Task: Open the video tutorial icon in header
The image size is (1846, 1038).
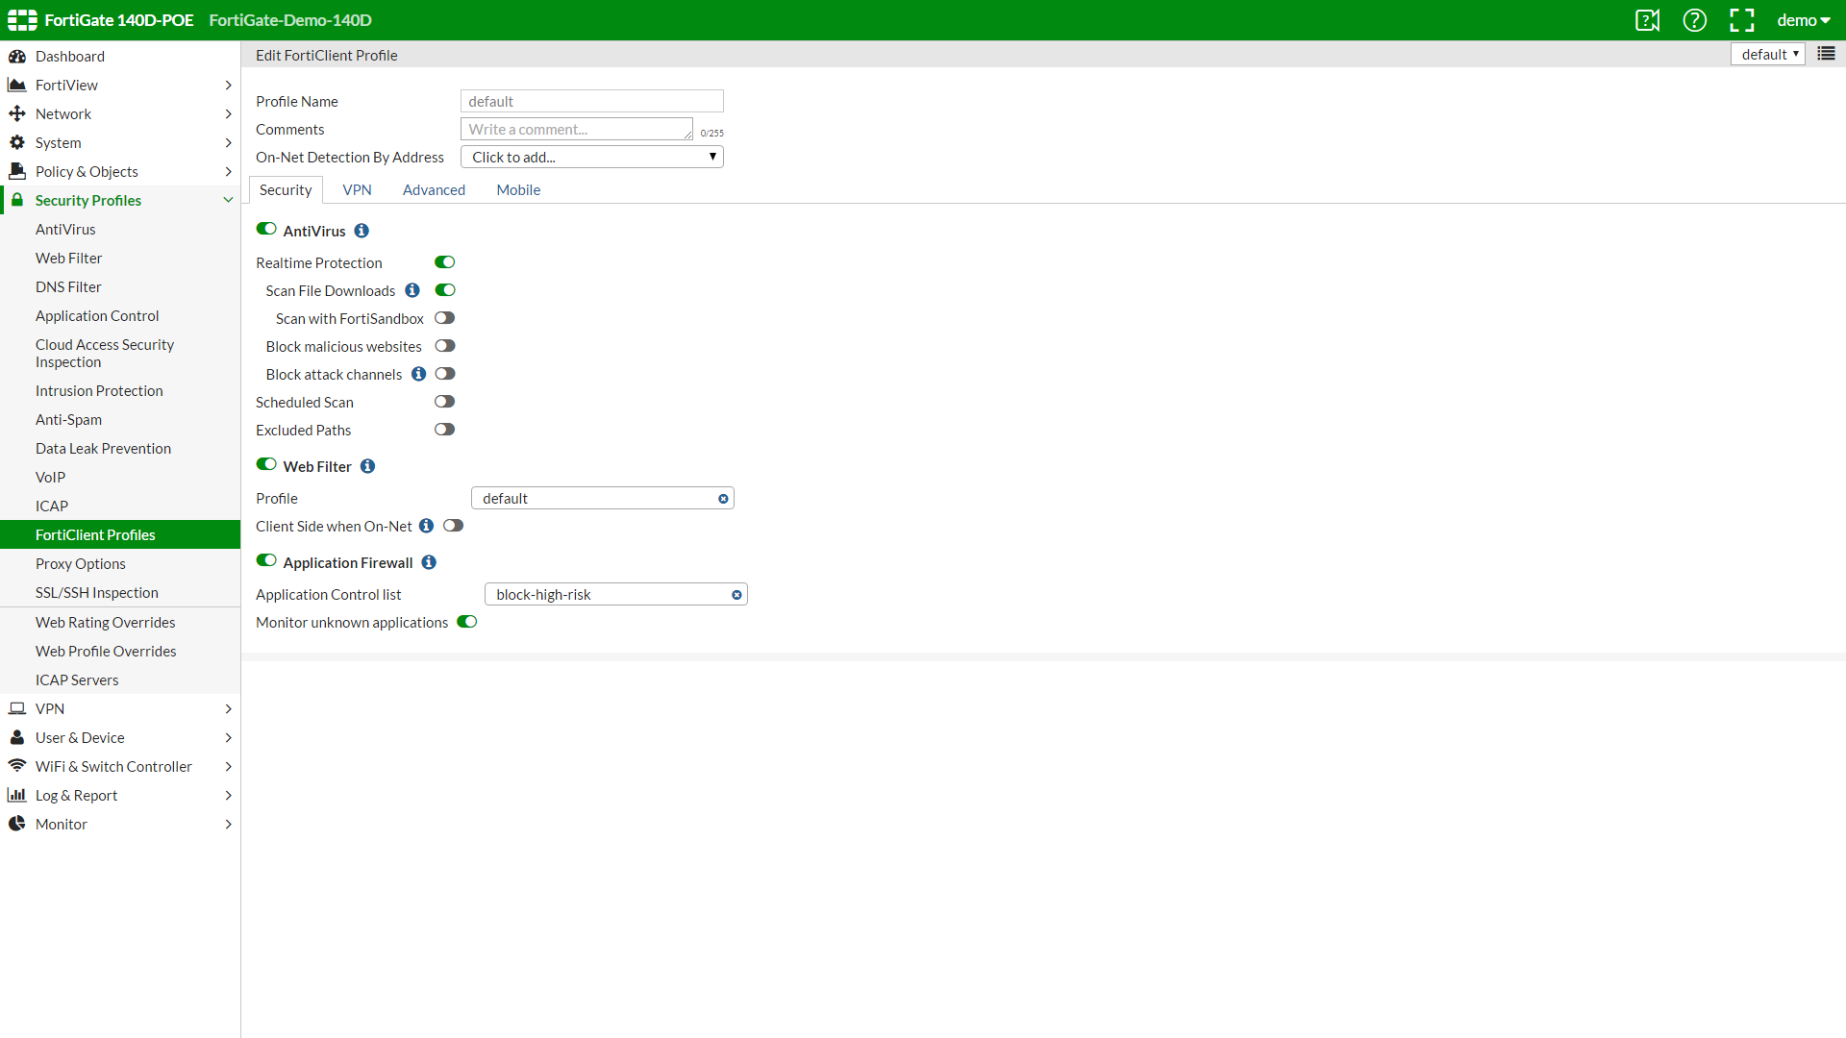Action: tap(1647, 20)
